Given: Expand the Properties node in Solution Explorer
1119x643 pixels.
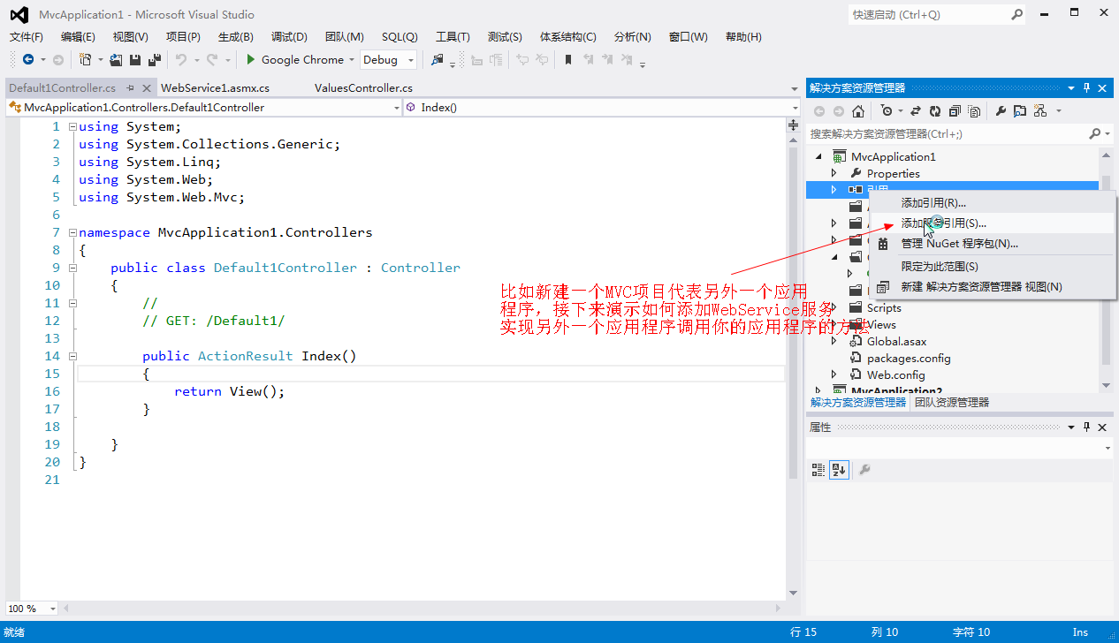Looking at the screenshot, I should (834, 173).
